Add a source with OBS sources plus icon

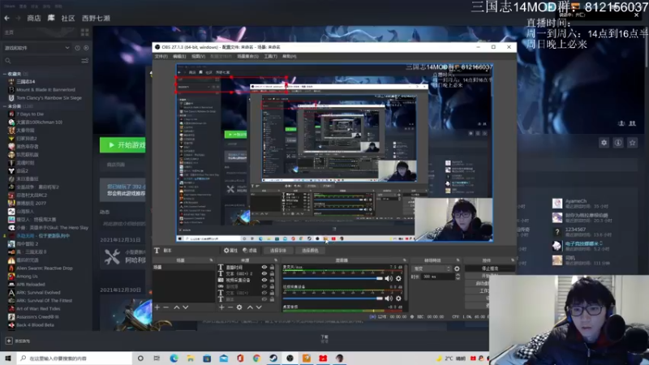click(221, 307)
